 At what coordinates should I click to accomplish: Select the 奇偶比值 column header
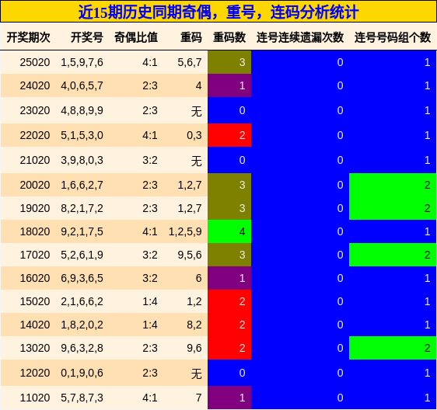tap(136, 37)
